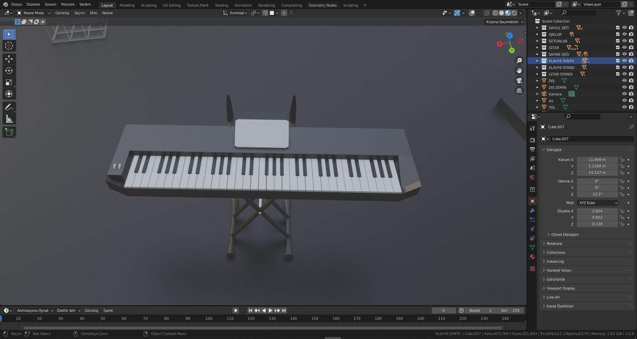Expand the SAHNE IŞIĞI collection
Screen dimensions: 637x339
537,54
